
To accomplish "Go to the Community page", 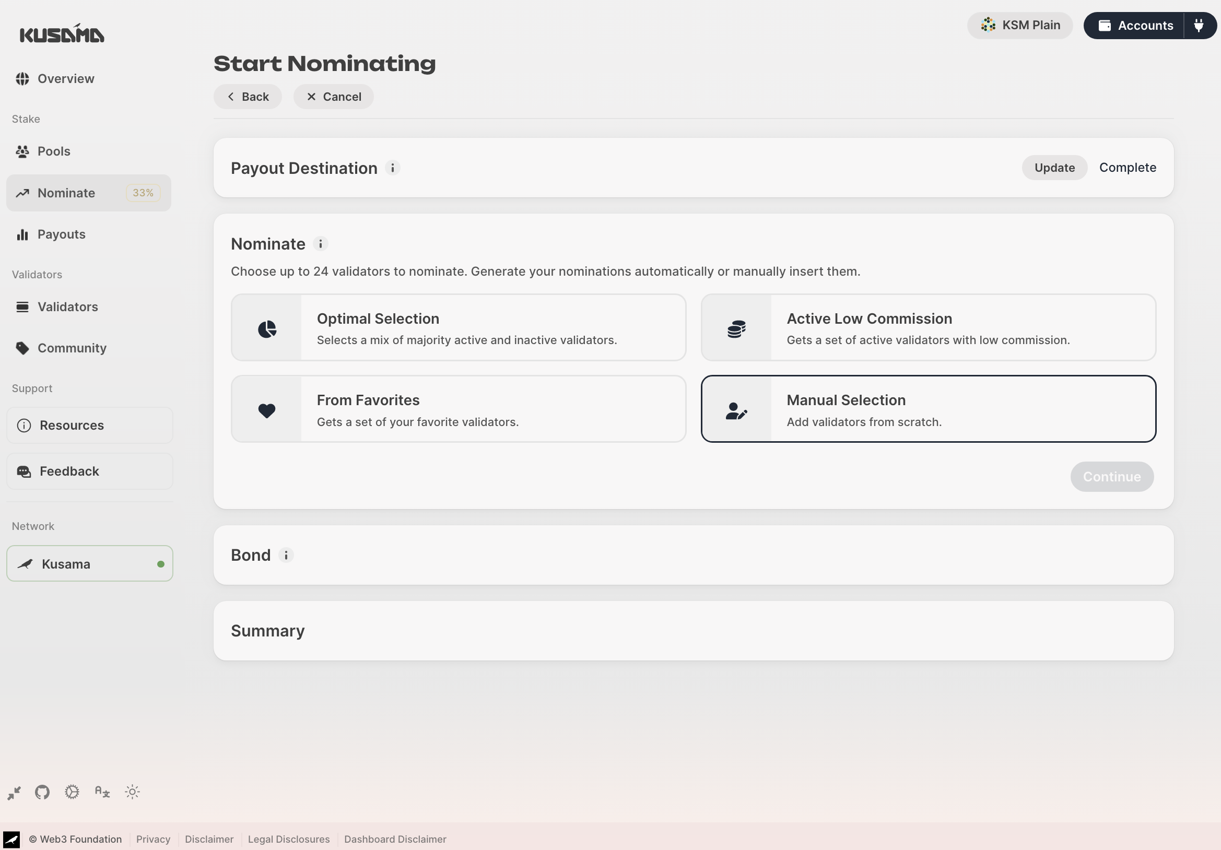I will coord(72,348).
